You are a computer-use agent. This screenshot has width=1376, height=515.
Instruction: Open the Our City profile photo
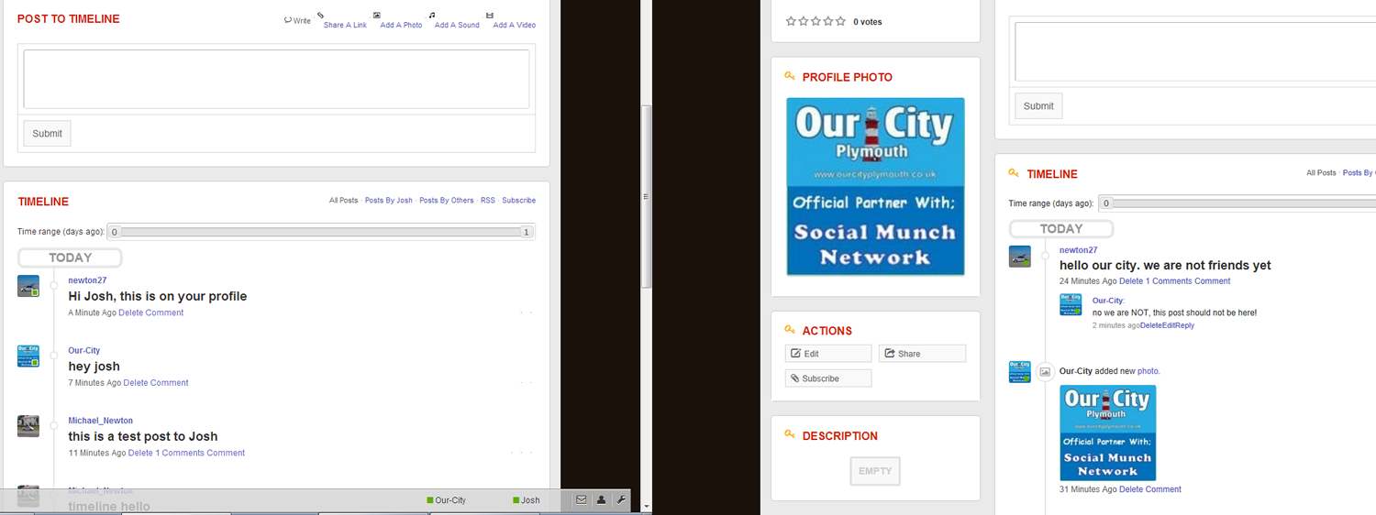pyautogui.click(x=875, y=186)
